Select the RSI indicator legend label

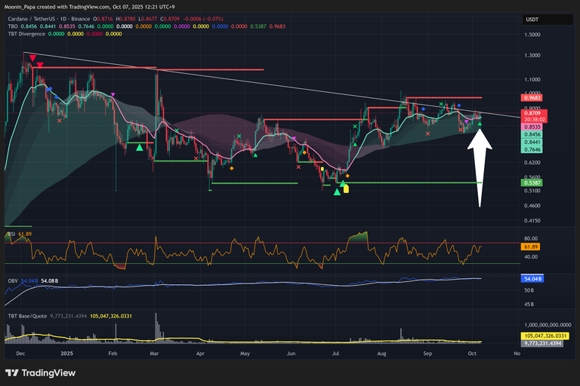tap(11, 234)
